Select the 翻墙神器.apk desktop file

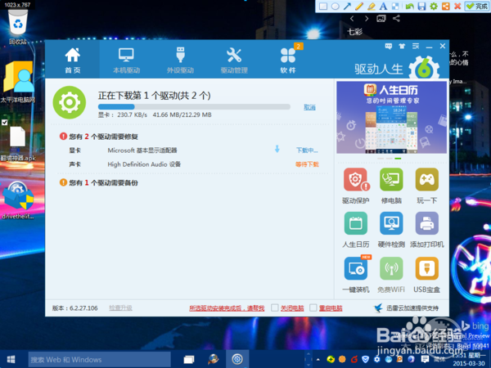tap(17, 143)
